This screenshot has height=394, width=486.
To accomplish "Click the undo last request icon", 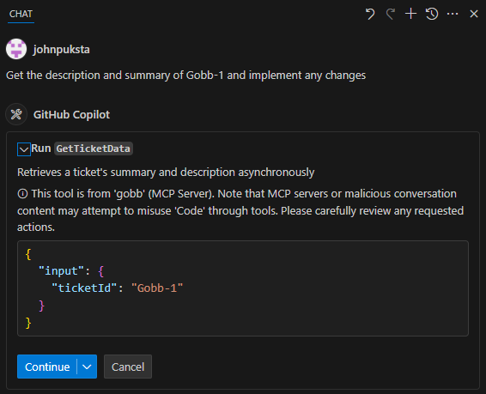I will (370, 14).
